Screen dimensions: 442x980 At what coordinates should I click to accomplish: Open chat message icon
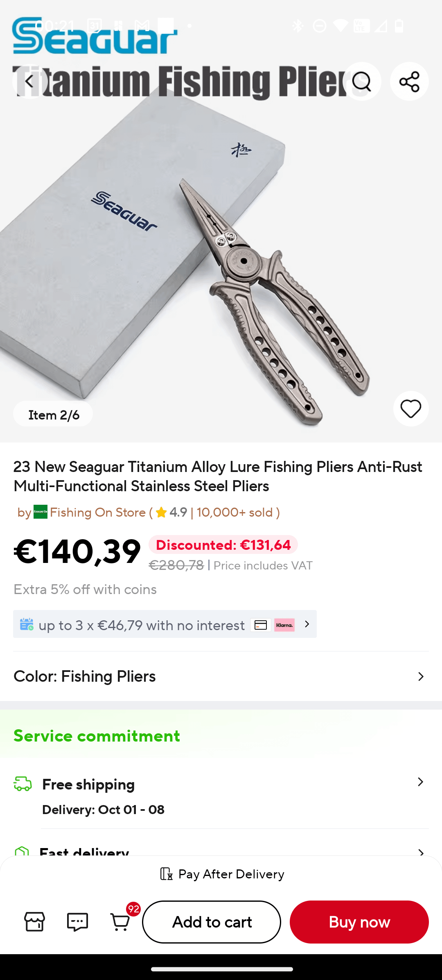tap(77, 922)
